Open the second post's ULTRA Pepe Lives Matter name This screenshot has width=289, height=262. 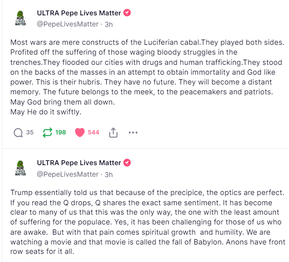tap(79, 163)
